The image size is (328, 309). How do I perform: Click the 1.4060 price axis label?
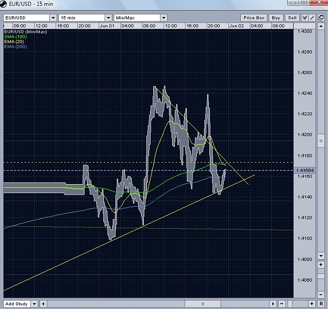pyautogui.click(x=304, y=280)
